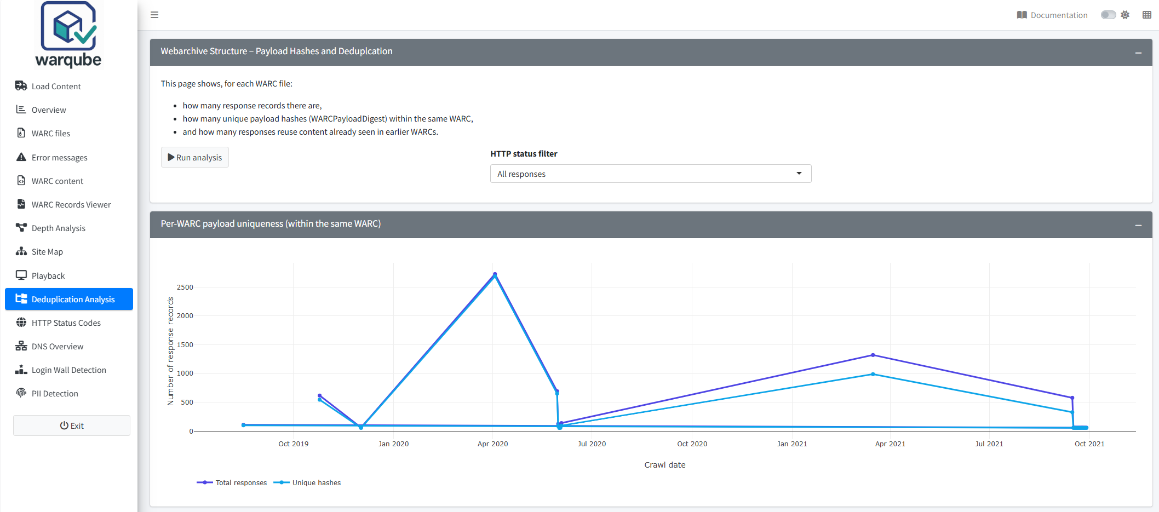Click the Apr 2020 peak data point
The width and height of the screenshot is (1159, 512).
tap(495, 274)
